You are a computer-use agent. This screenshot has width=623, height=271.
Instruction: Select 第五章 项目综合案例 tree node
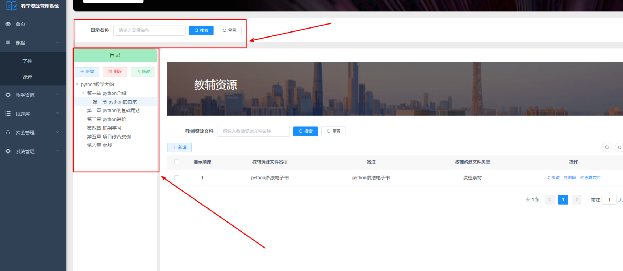pos(109,137)
